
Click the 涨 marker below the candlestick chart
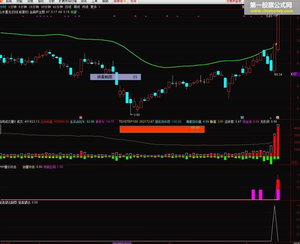[81, 117]
